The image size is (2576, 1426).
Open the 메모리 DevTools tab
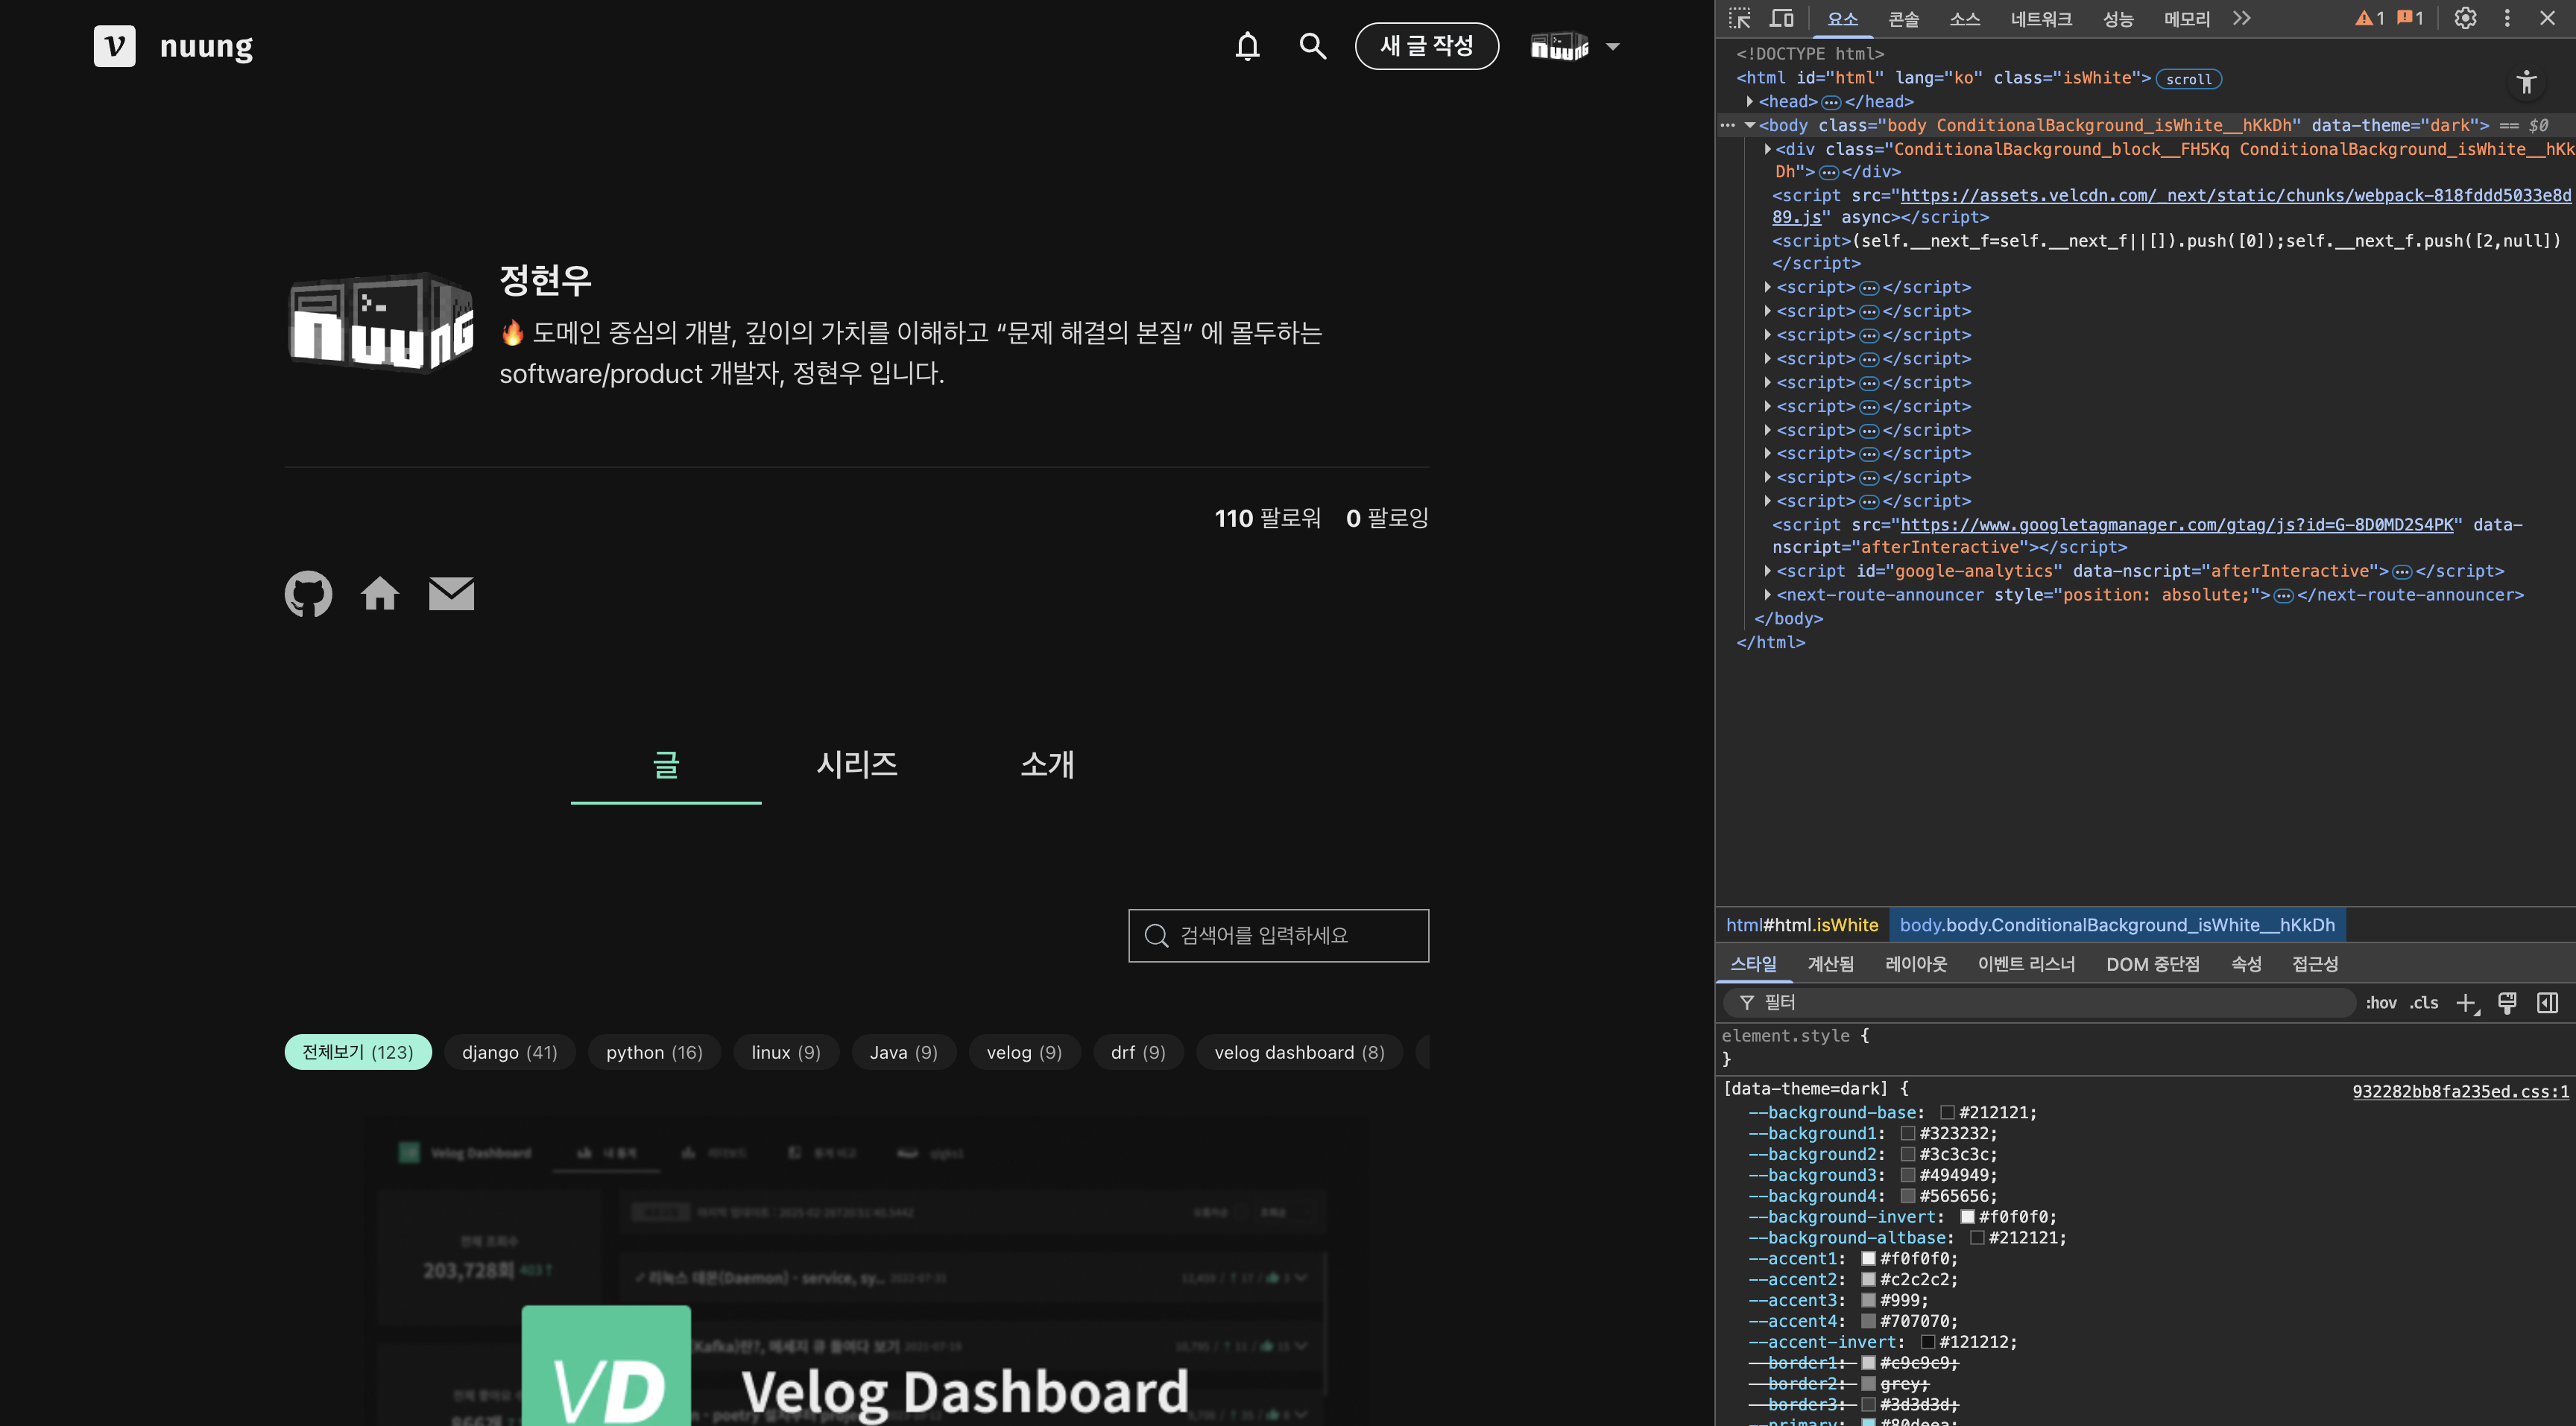pos(2187,19)
